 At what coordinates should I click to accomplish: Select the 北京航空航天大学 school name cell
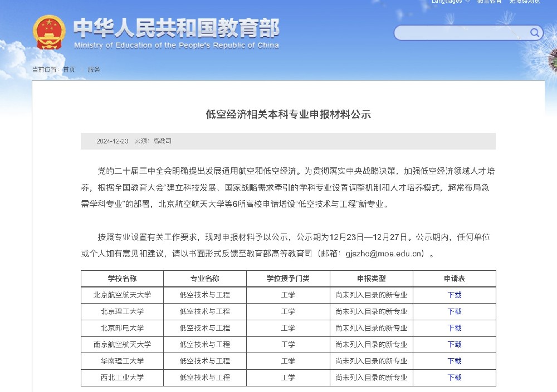pos(122,295)
